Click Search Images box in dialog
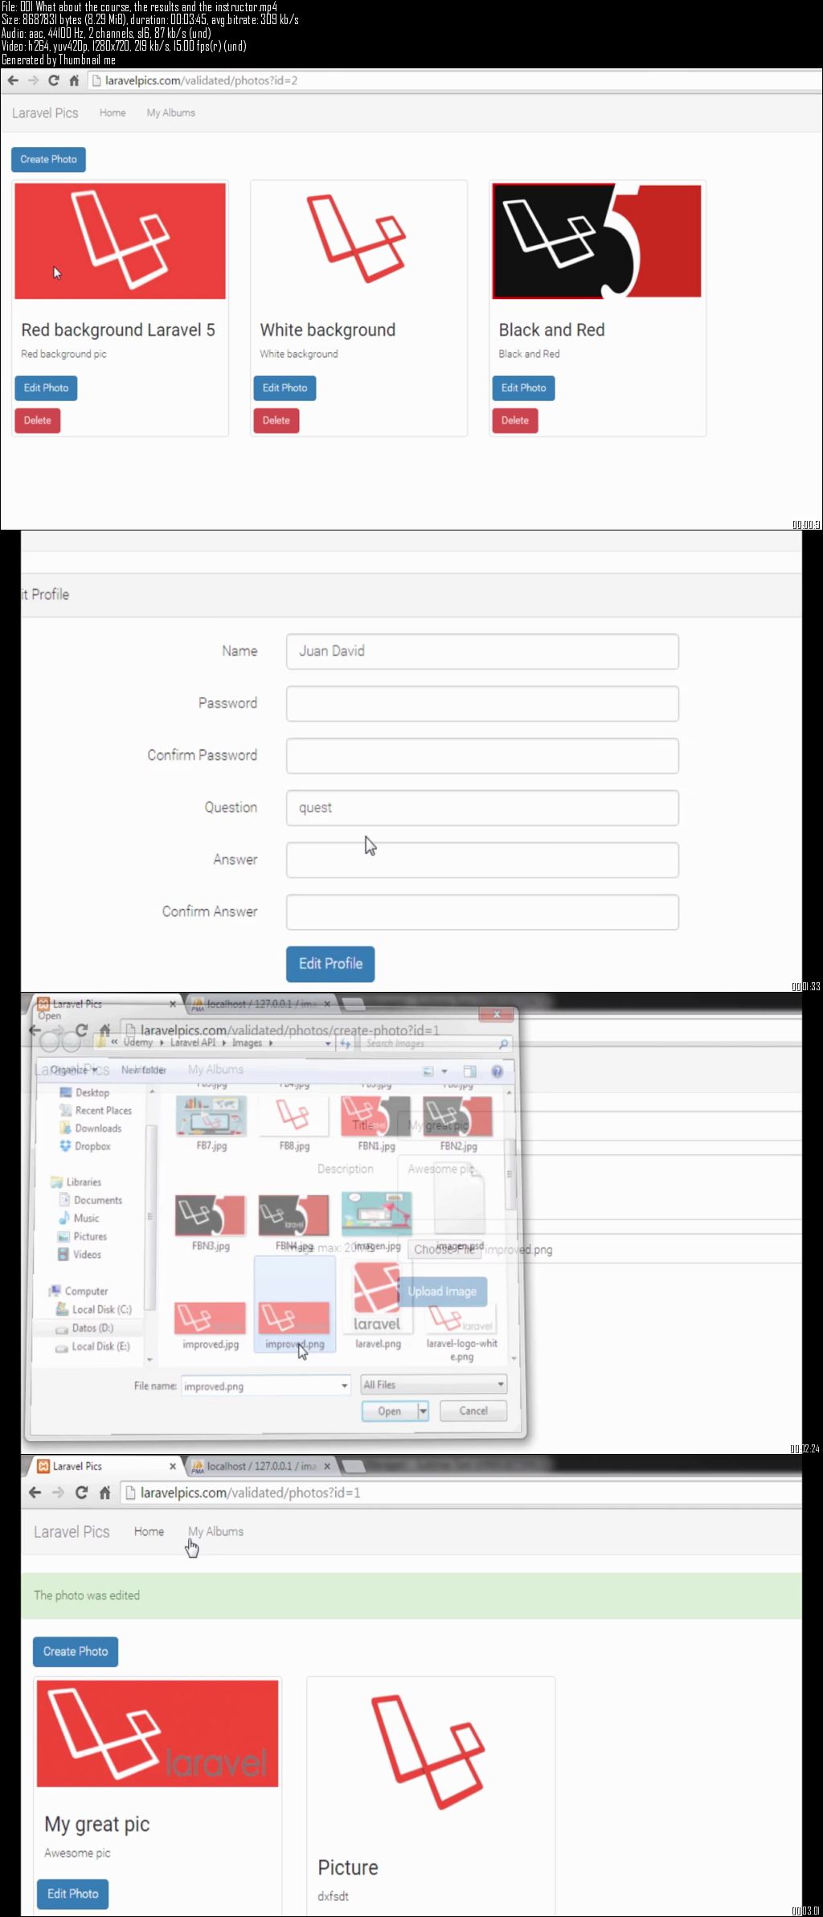Screen dimensions: 823x1917 click(x=435, y=1043)
